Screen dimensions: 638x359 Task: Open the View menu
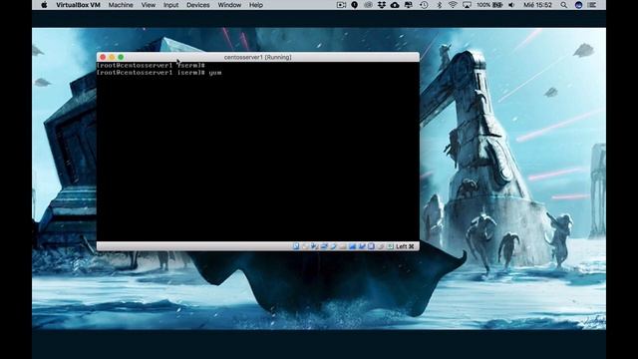click(x=149, y=5)
